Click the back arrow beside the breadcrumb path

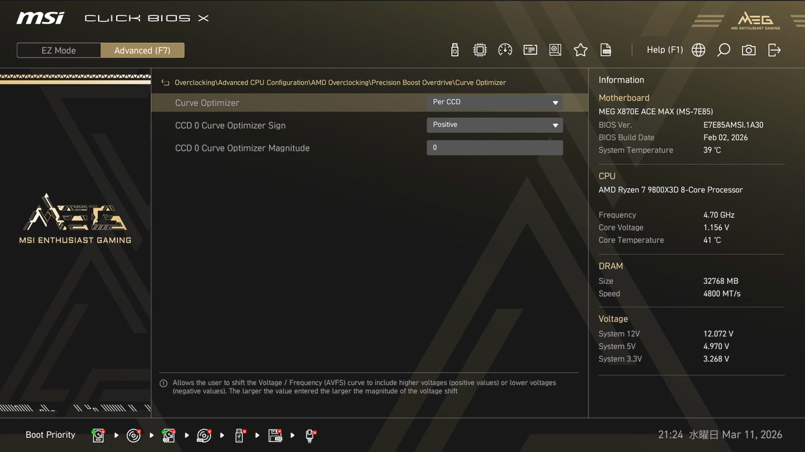[x=165, y=83]
